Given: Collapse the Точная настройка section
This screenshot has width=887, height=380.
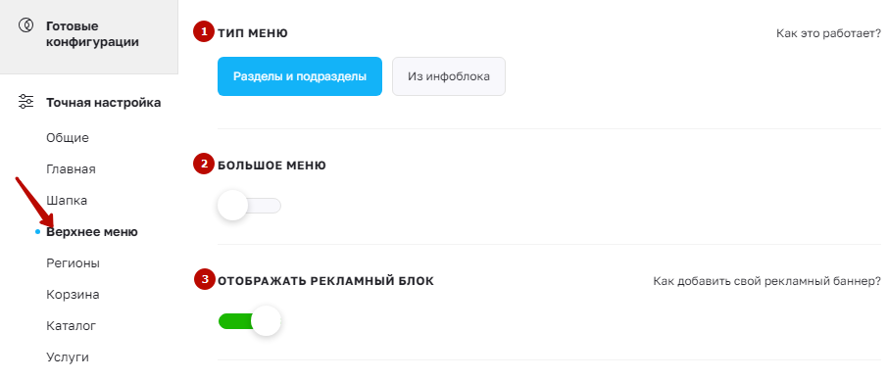Looking at the screenshot, I should [104, 103].
